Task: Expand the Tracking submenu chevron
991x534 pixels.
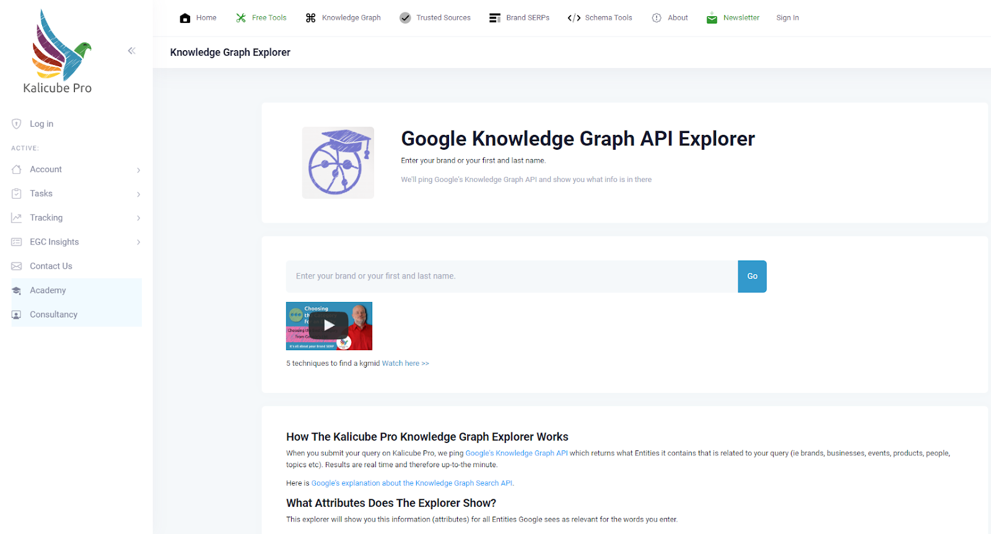Action: pos(139,218)
